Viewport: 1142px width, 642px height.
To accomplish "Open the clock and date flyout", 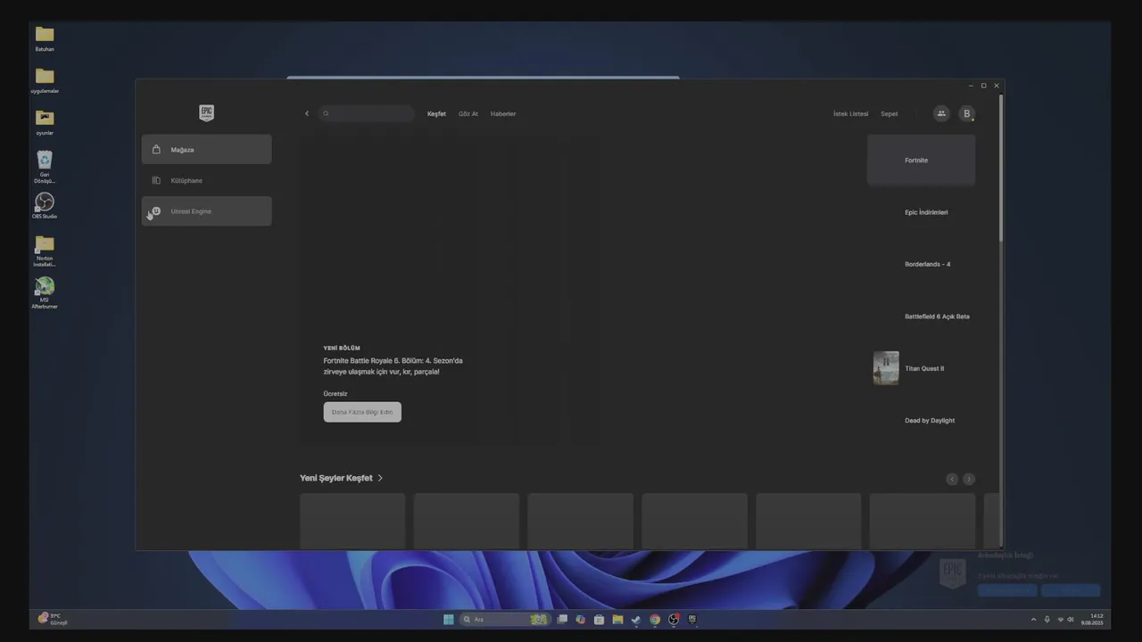I will 1093,619.
